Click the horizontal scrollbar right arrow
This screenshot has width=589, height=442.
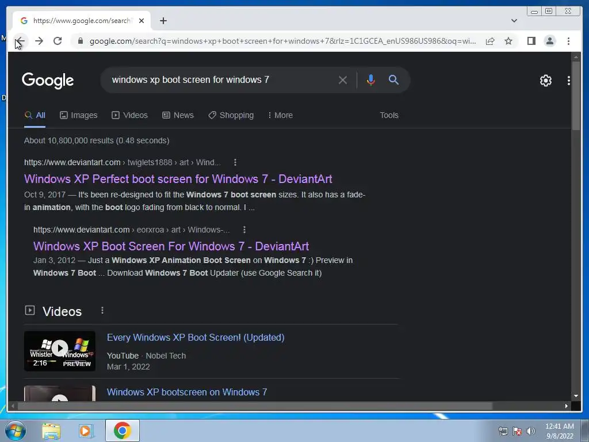[567, 406]
